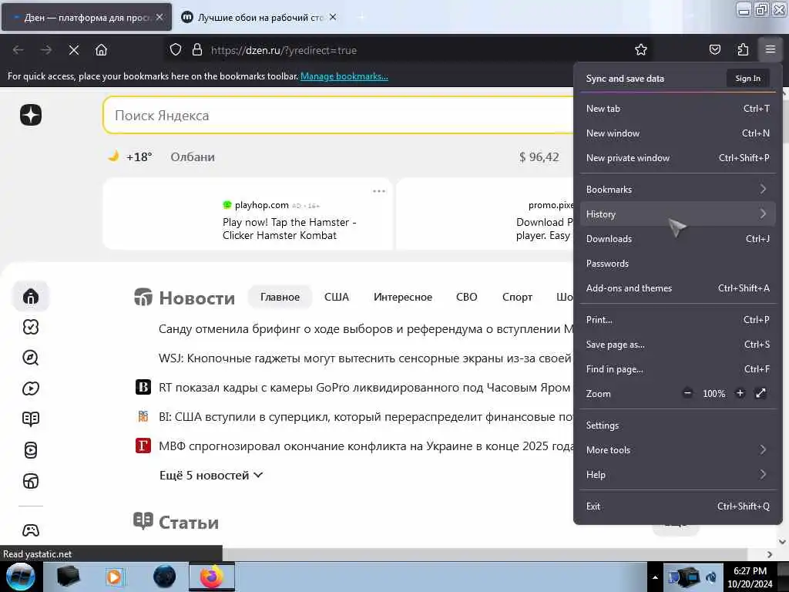Open Dzen sidebar games controller icon
The height and width of the screenshot is (592, 789).
pyautogui.click(x=31, y=530)
